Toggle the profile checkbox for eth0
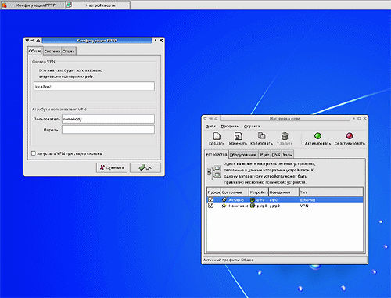The image size is (391, 298). point(210,199)
